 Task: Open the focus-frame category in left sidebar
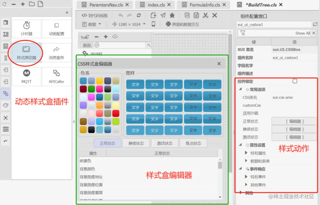coord(6,118)
